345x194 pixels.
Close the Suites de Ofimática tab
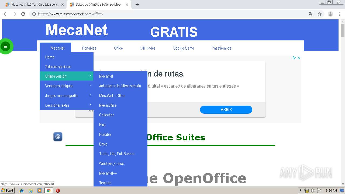tap(127, 5)
